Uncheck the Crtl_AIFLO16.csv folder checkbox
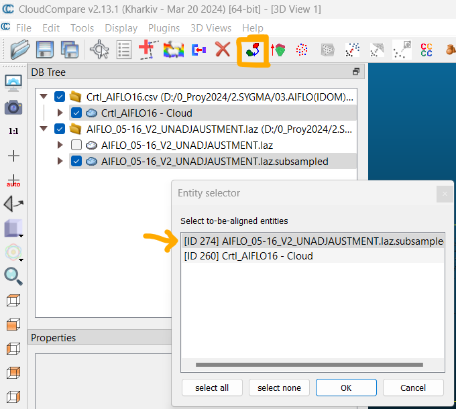Screen dimensions: 456x409 coord(60,97)
